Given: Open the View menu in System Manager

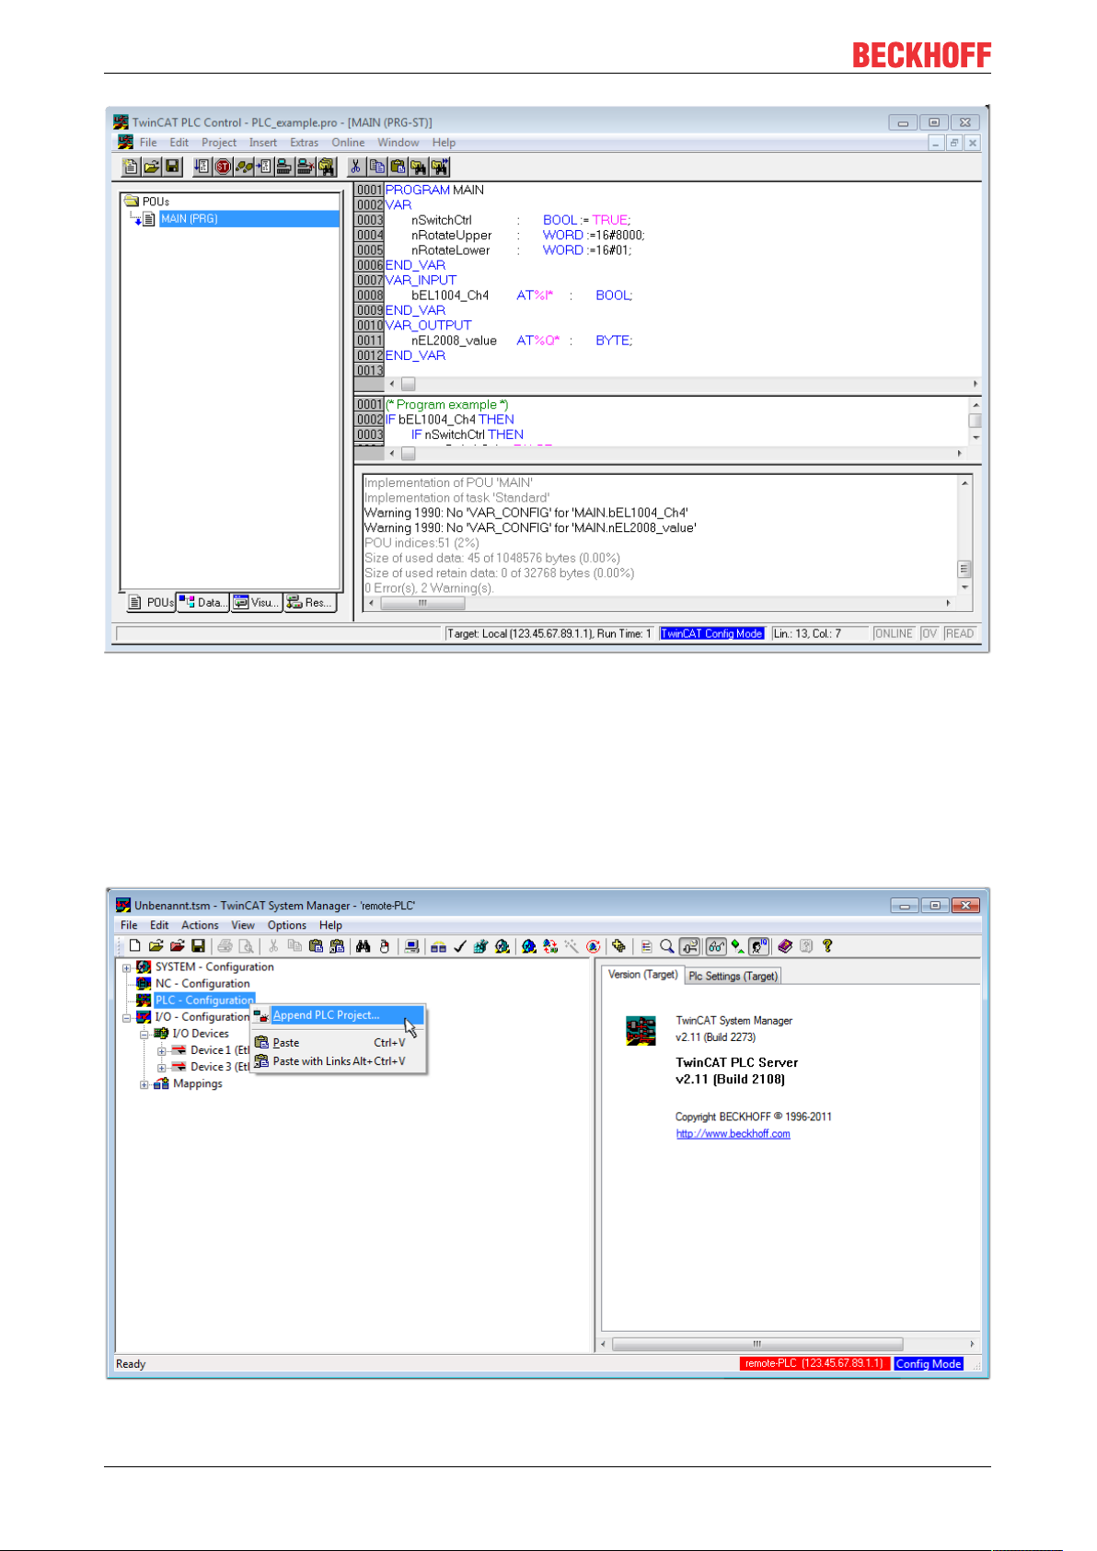Looking at the screenshot, I should tap(243, 925).
